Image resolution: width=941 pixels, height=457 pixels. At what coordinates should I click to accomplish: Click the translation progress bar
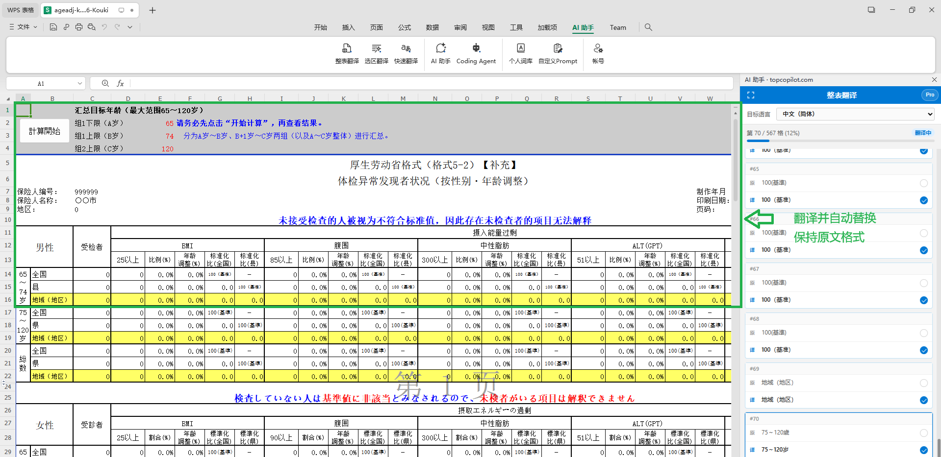[840, 141]
